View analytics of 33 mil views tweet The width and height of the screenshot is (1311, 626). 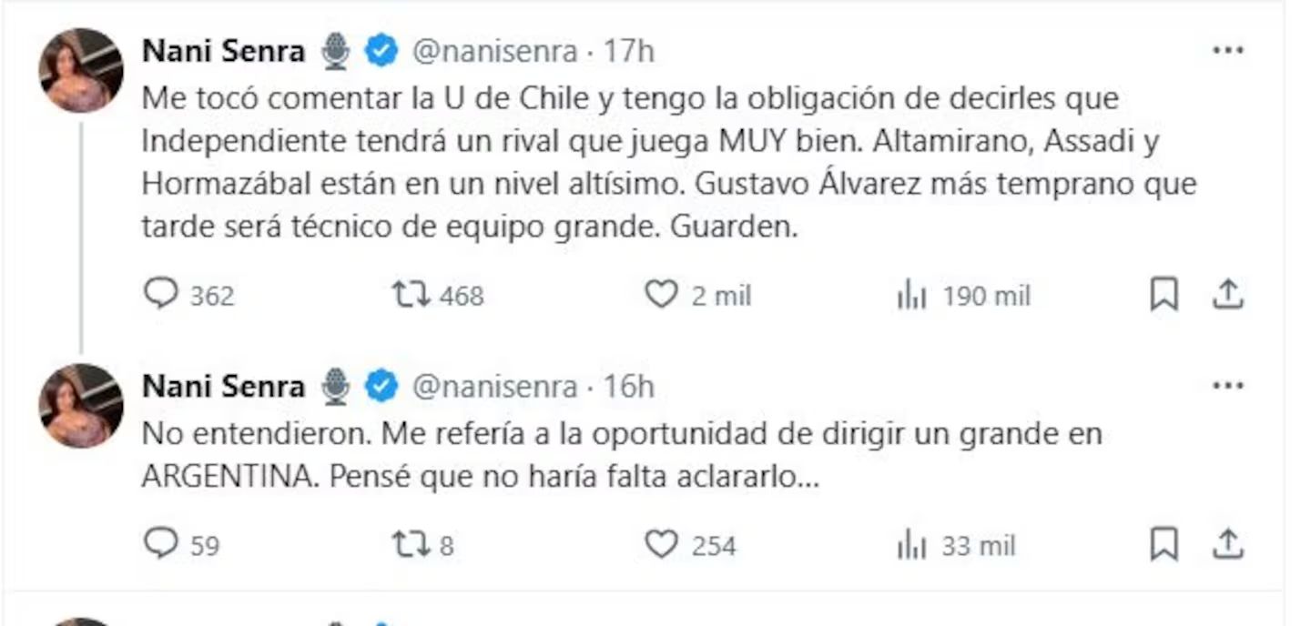coord(911,545)
